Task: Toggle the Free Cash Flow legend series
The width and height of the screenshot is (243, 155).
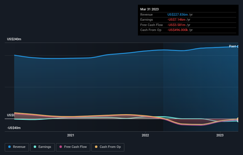Action: click(x=73, y=147)
